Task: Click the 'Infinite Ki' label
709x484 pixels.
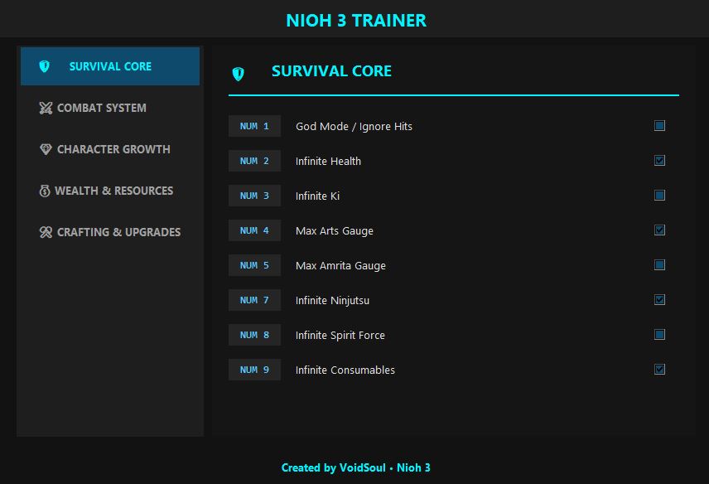Action: 317,196
